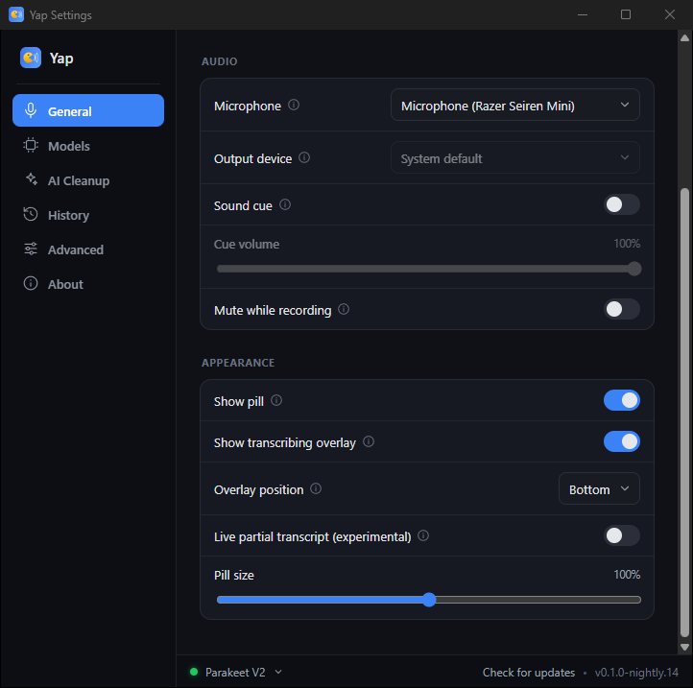
Task: Click the Cue volume slider handle
Action: tap(634, 269)
